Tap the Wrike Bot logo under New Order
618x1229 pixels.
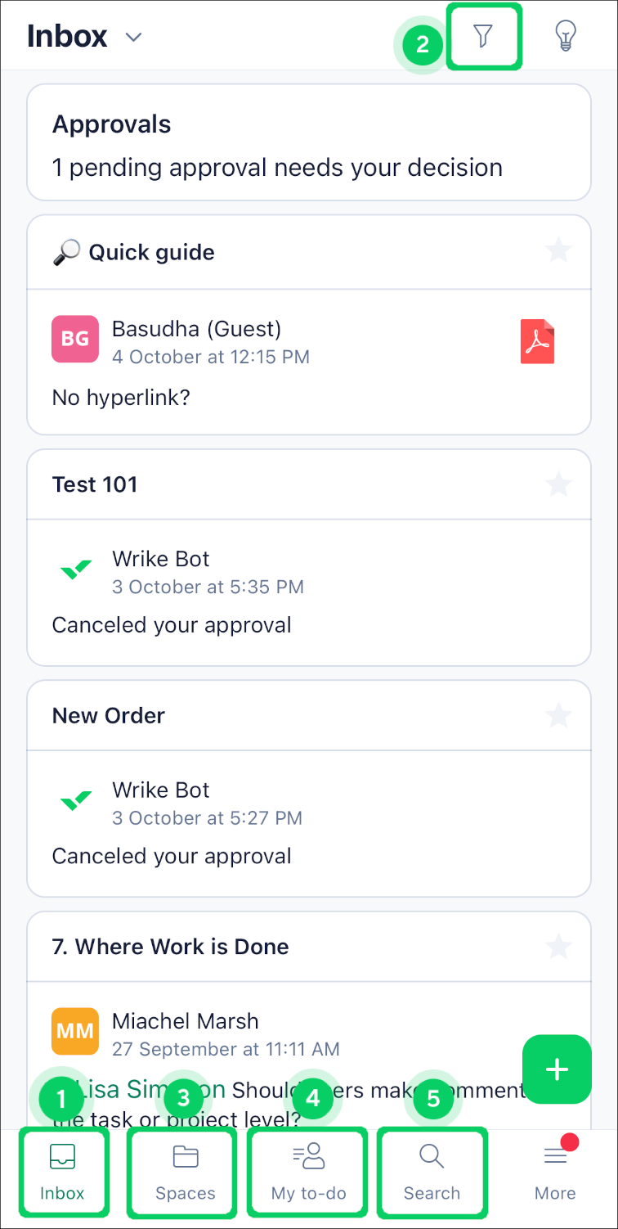[76, 801]
